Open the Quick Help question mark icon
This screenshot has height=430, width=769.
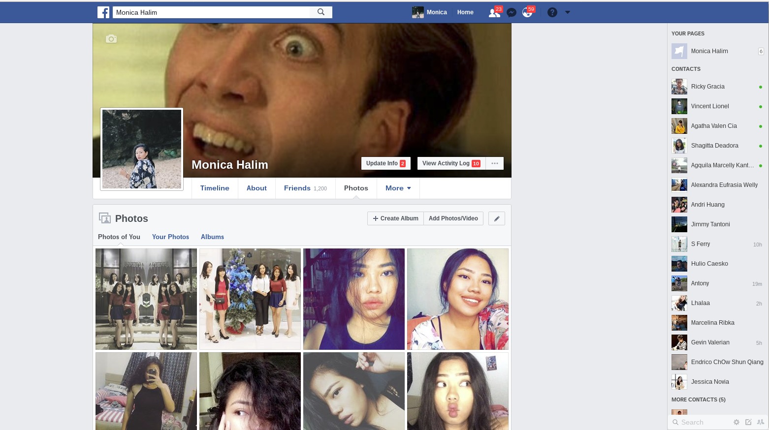tap(552, 12)
